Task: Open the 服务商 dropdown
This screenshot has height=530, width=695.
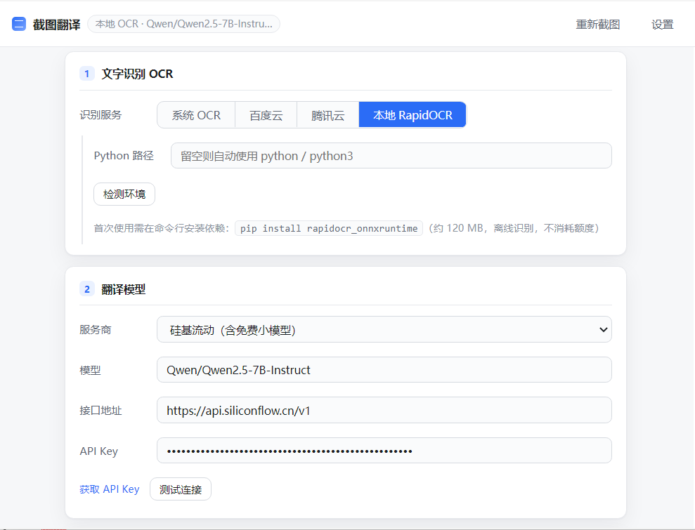Action: (x=384, y=329)
